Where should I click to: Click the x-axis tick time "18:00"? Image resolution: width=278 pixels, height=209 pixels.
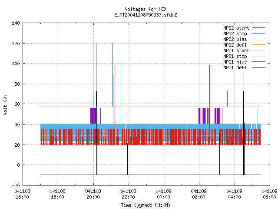[57, 197]
